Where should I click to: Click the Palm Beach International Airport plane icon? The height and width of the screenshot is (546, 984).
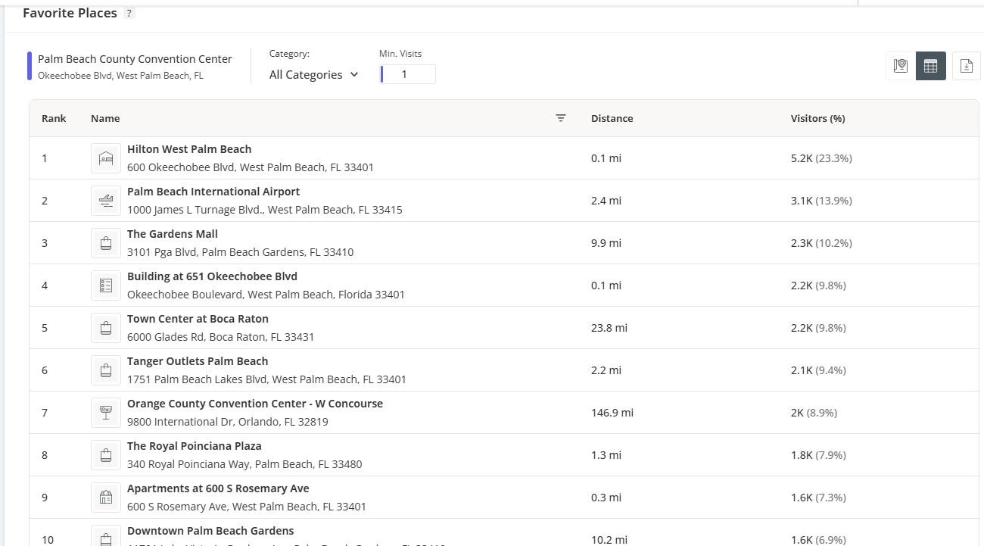[x=106, y=201]
